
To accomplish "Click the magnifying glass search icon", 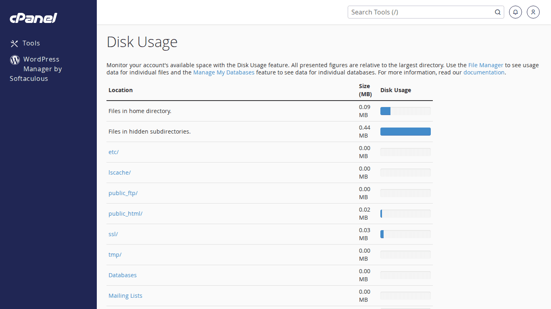I will click(x=498, y=12).
